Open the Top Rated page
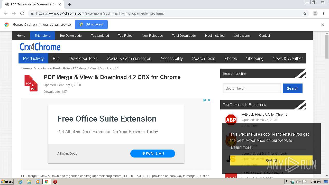 pos(125,35)
